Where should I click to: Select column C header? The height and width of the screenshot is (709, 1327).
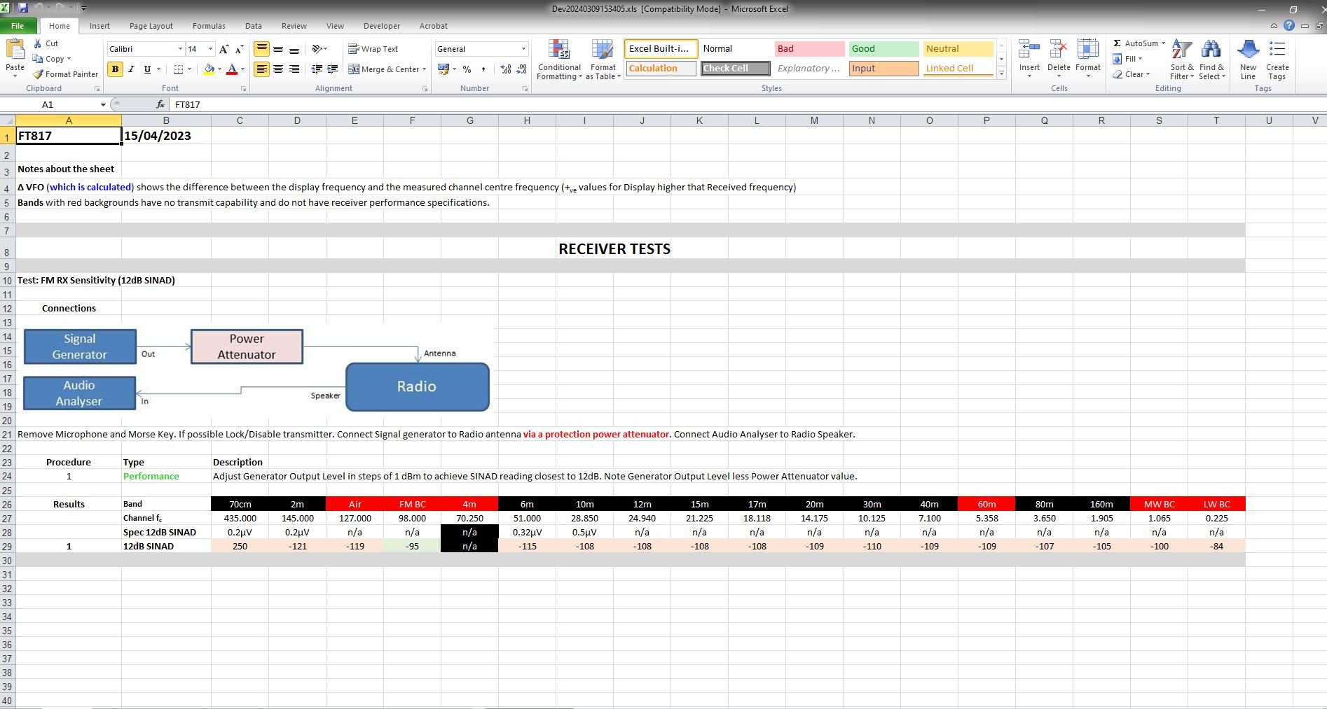(x=240, y=120)
